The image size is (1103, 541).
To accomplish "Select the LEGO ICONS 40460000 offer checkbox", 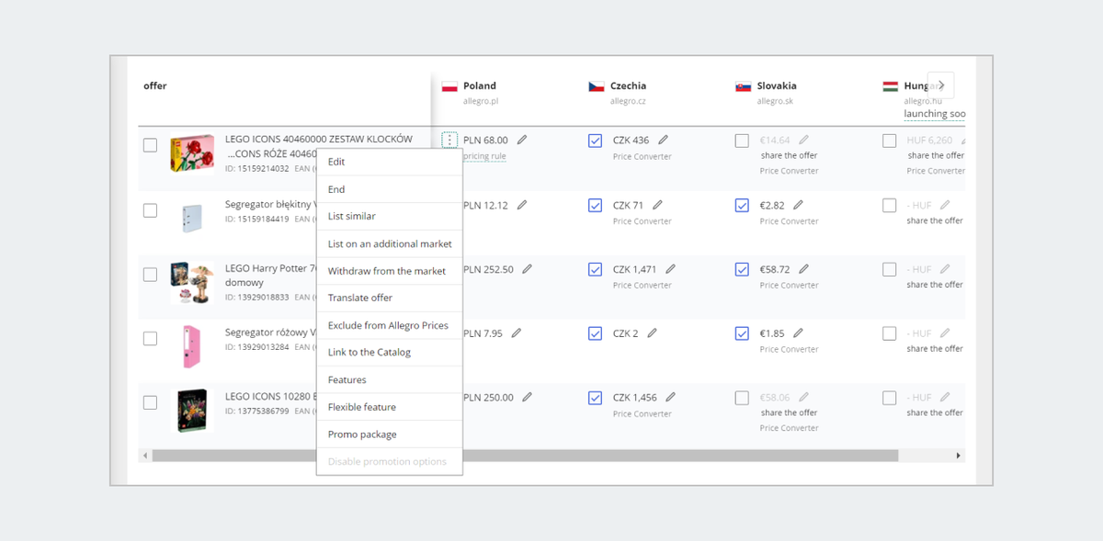I will 150,145.
